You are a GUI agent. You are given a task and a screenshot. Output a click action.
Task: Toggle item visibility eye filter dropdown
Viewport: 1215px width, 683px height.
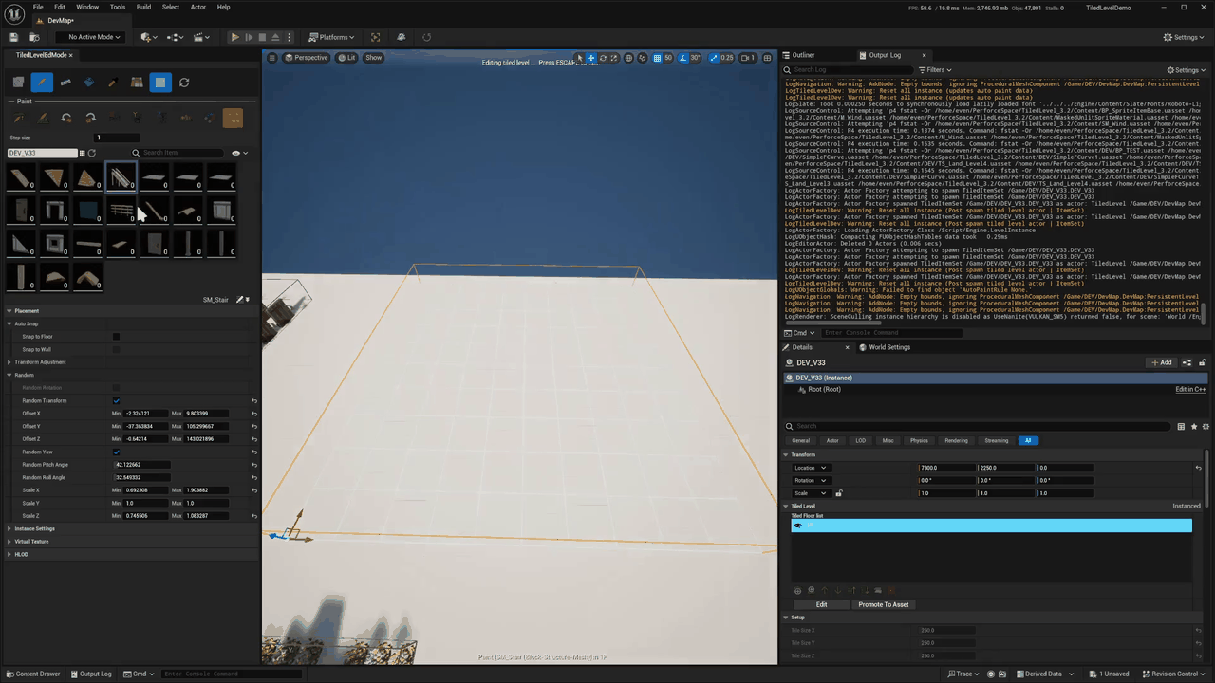pyautogui.click(x=239, y=153)
